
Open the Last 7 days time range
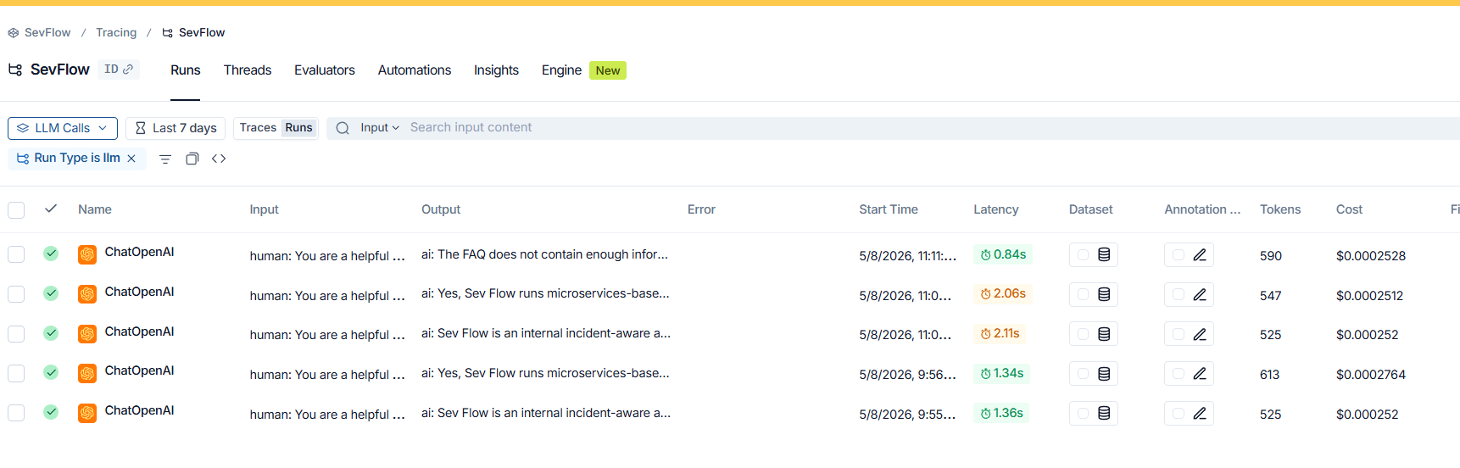(176, 128)
